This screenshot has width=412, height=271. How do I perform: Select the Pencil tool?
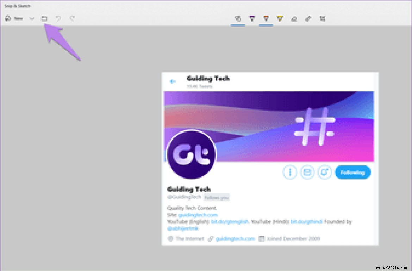pos(266,19)
